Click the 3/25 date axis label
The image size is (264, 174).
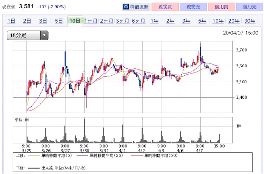pos(27,151)
